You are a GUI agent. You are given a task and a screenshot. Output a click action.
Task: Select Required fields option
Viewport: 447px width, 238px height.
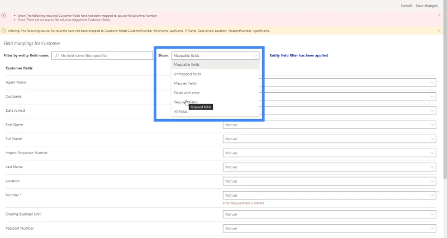[215, 102]
